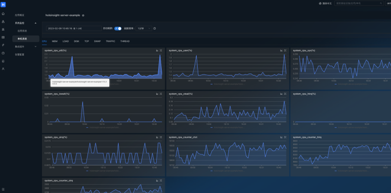Star the holoinsight-server-example app as favorite
The width and height of the screenshot is (391, 193).
coord(83,15)
